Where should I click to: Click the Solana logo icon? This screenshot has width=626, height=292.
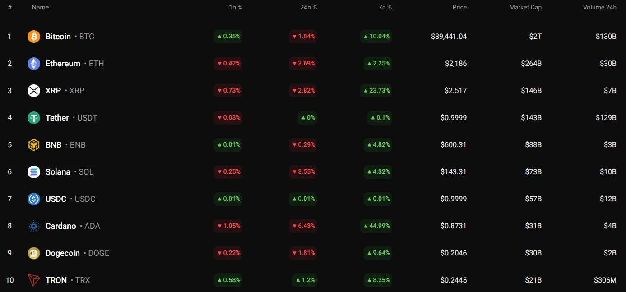click(x=34, y=172)
